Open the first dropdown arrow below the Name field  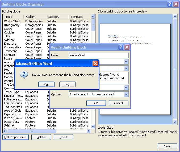pyautogui.click(x=126, y=62)
